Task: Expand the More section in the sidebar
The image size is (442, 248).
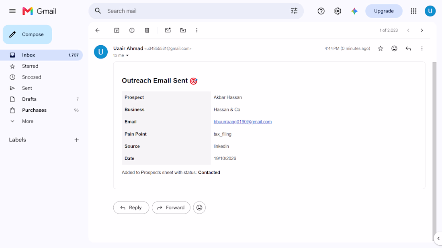Action: point(28,121)
